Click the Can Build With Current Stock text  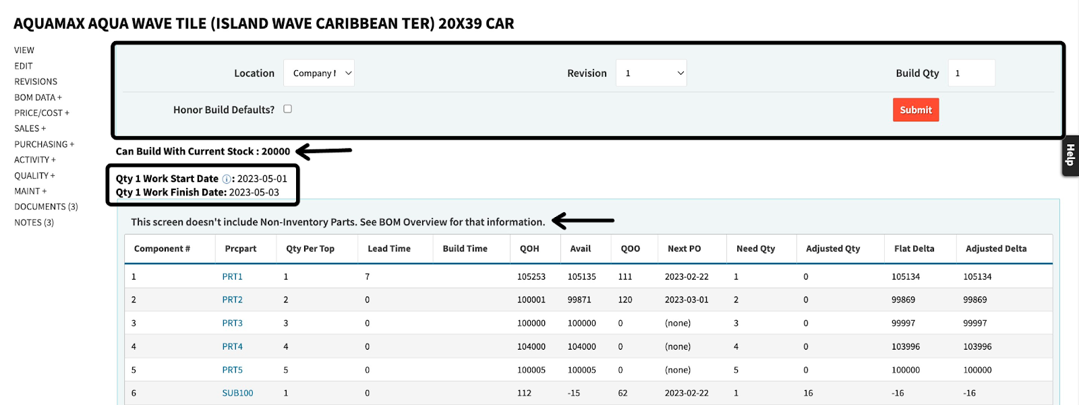pyautogui.click(x=202, y=152)
